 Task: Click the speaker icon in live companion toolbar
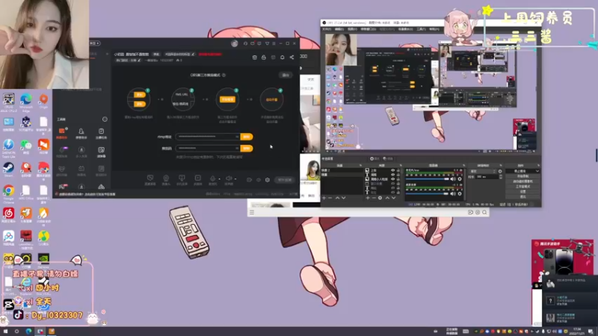[229, 178]
